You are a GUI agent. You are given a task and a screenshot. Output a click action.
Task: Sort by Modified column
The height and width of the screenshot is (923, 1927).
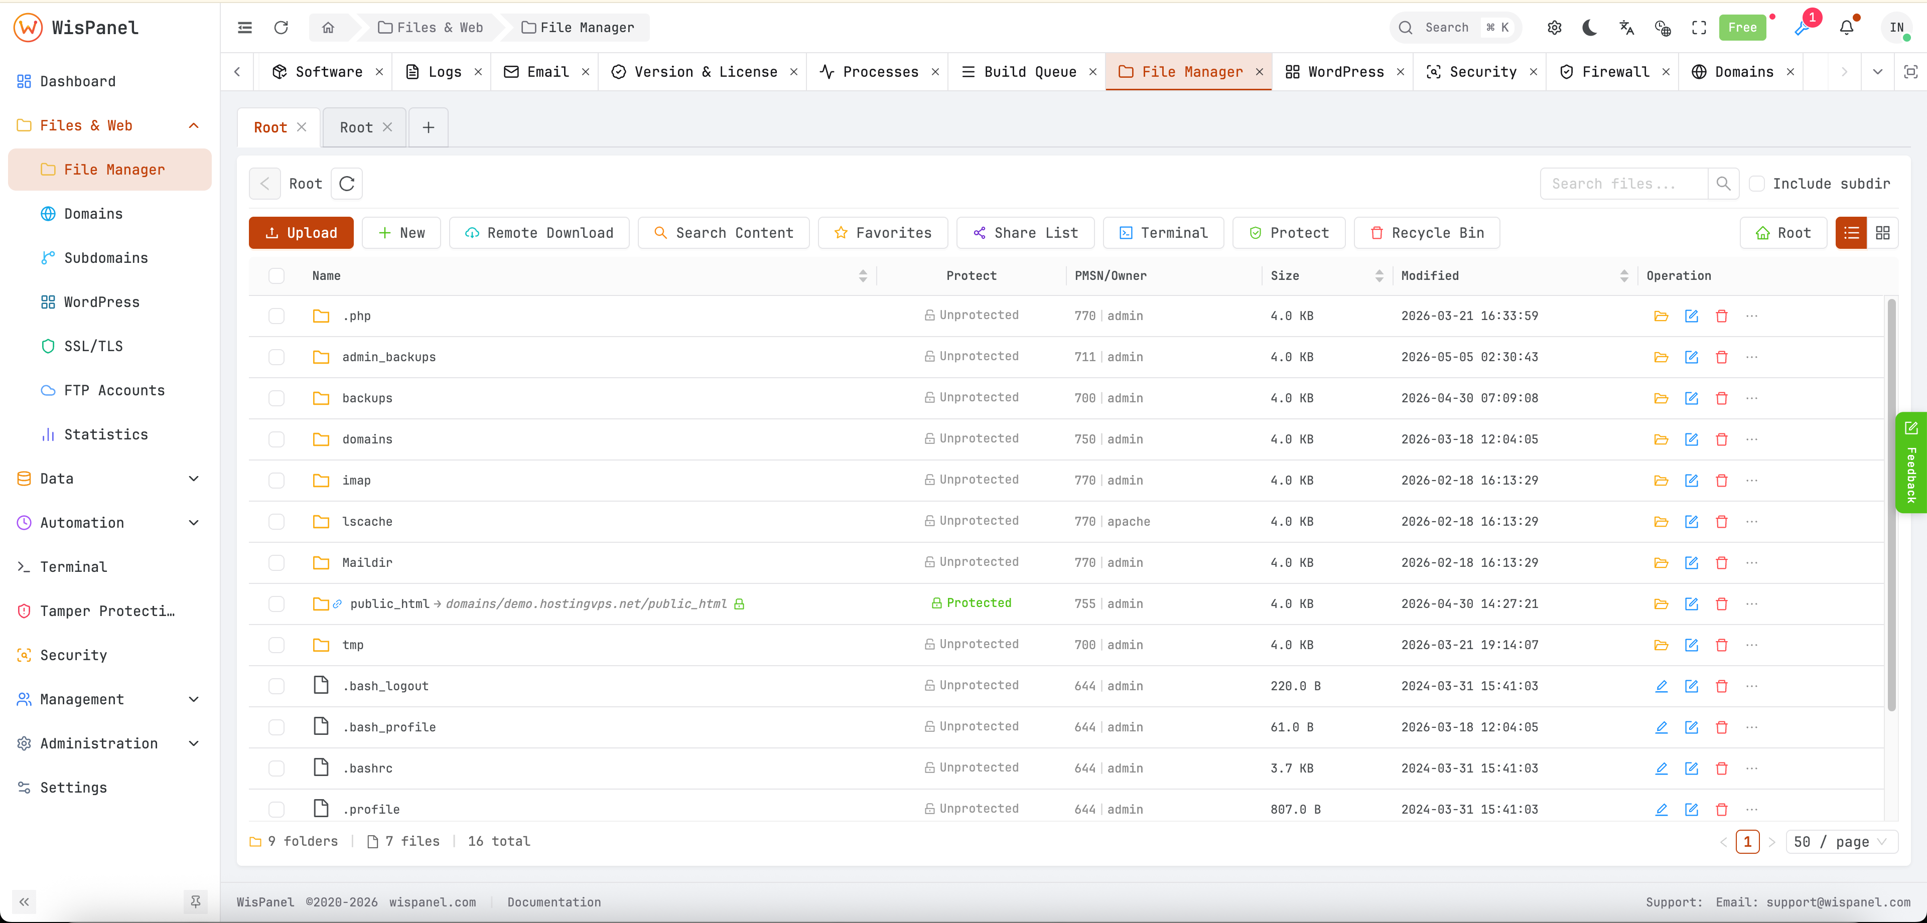pyautogui.click(x=1624, y=275)
